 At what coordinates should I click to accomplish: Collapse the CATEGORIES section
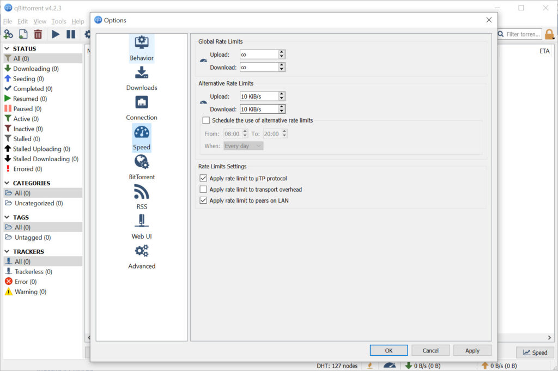7,183
